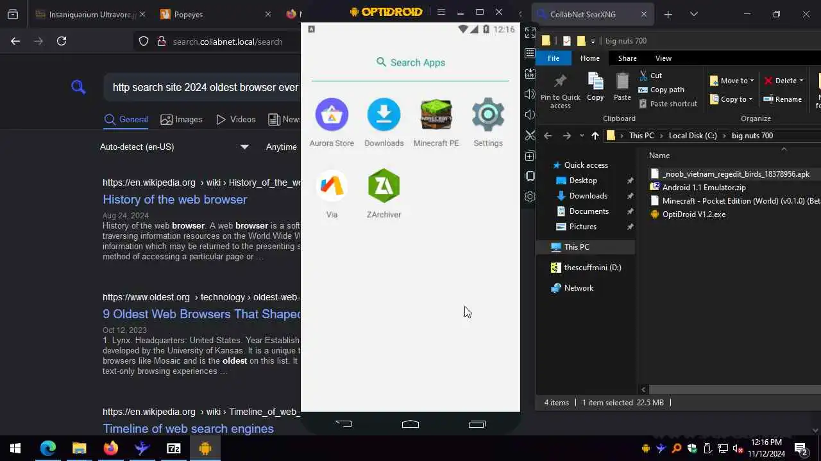821x461 pixels.
Task: Select the _noob_vietnam_regedit_birds apk file
Action: [x=736, y=174]
